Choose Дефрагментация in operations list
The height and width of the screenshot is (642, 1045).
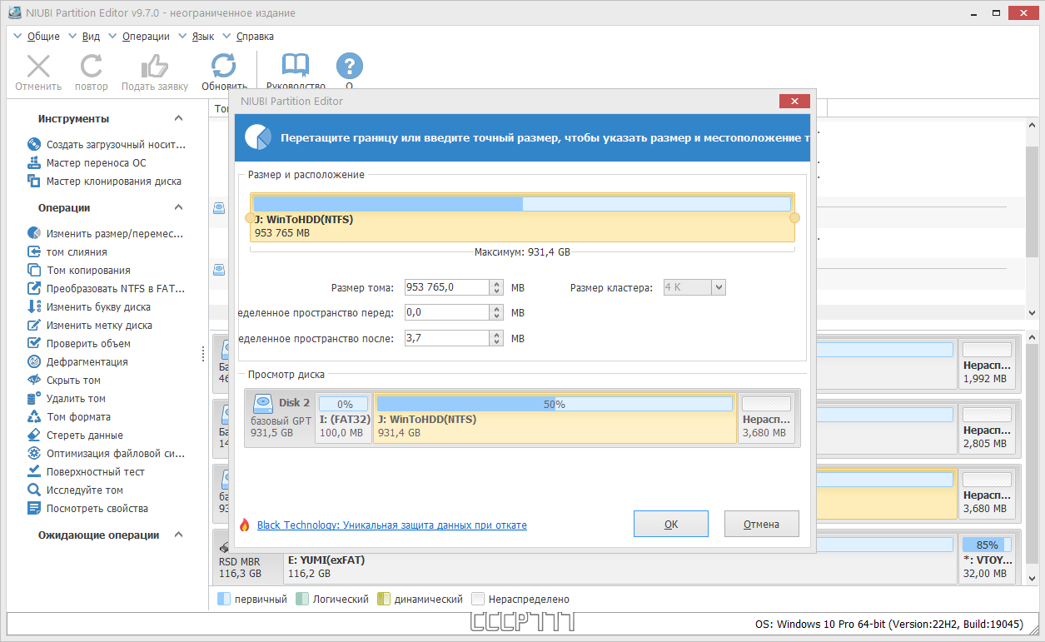[x=87, y=361]
